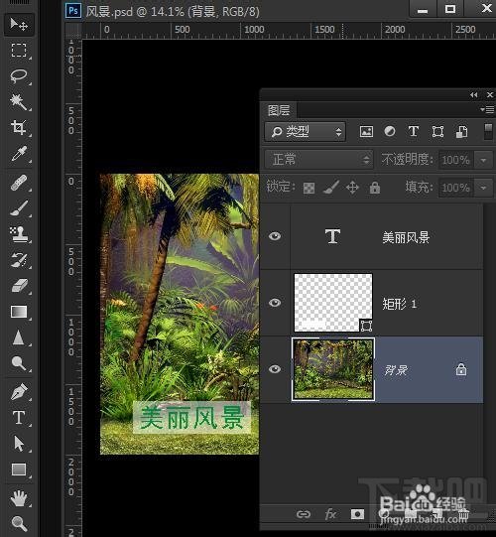The width and height of the screenshot is (496, 537).
Task: Click the text layer T thumbnail
Action: 332,236
